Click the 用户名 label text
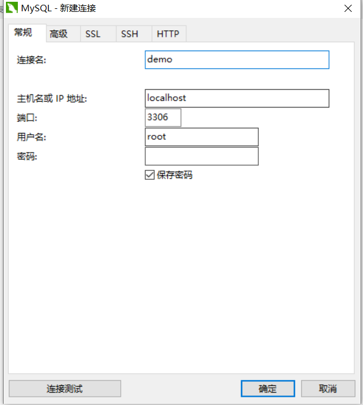 (32, 137)
